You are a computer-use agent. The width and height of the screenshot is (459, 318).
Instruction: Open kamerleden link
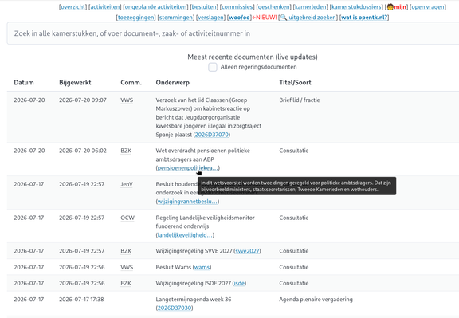coord(311,6)
